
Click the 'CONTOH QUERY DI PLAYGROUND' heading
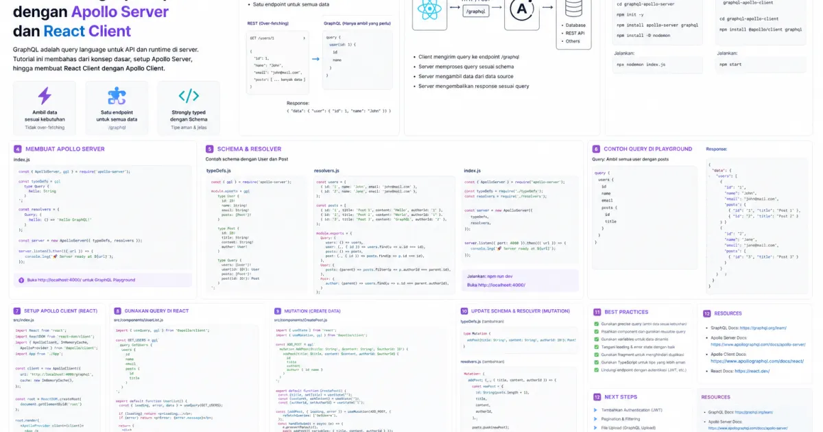648,149
